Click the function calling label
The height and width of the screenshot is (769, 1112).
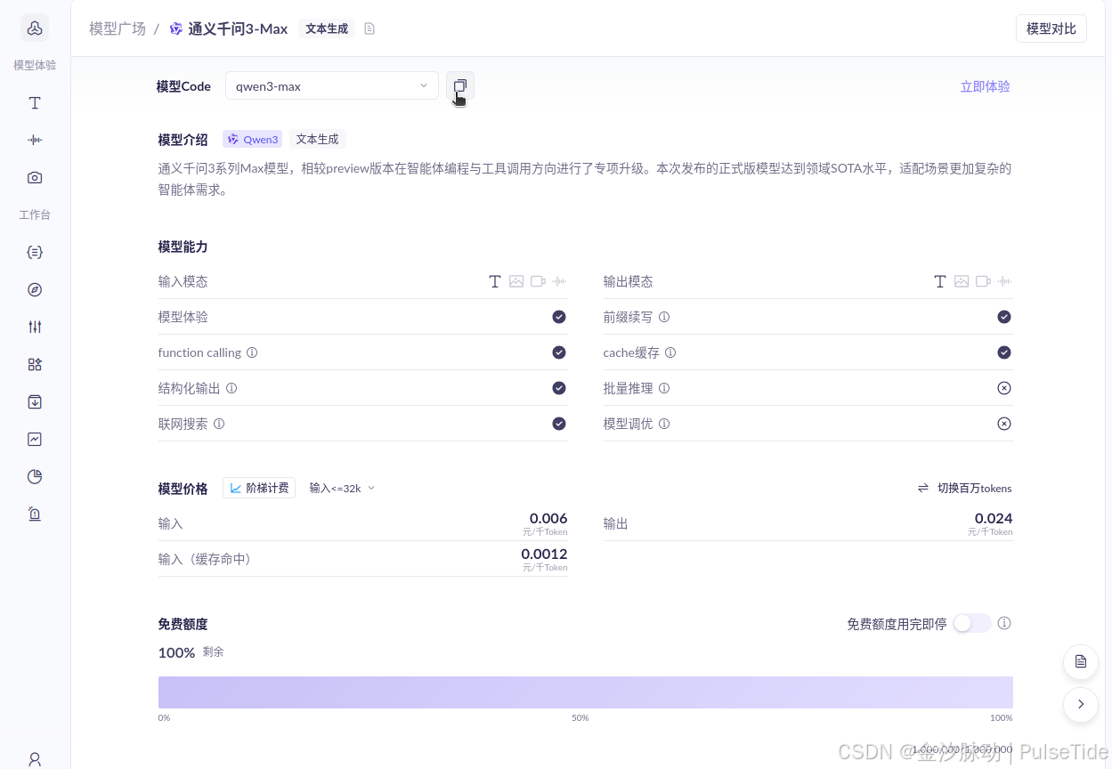[x=199, y=352]
